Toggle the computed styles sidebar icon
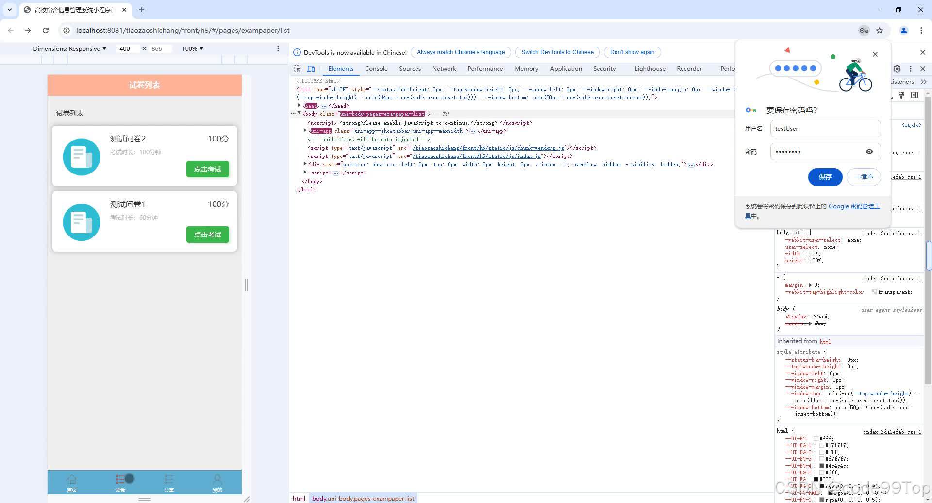Screen dimensions: 932x503 click(915, 95)
